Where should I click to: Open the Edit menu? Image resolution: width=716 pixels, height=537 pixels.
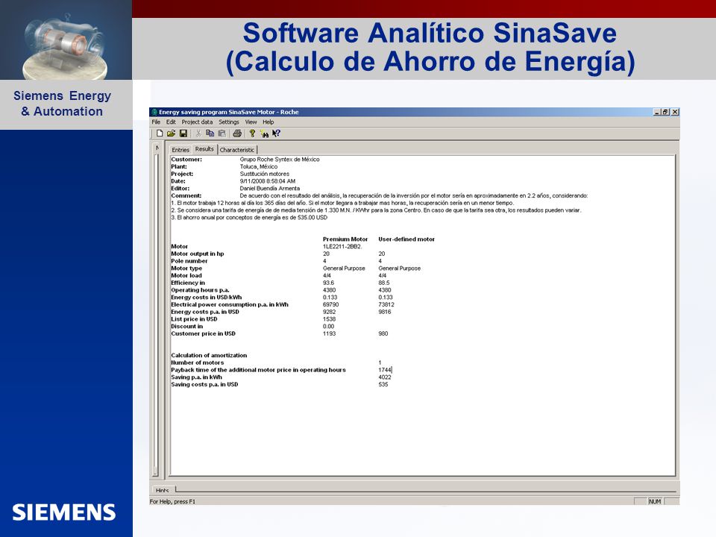pyautogui.click(x=171, y=122)
